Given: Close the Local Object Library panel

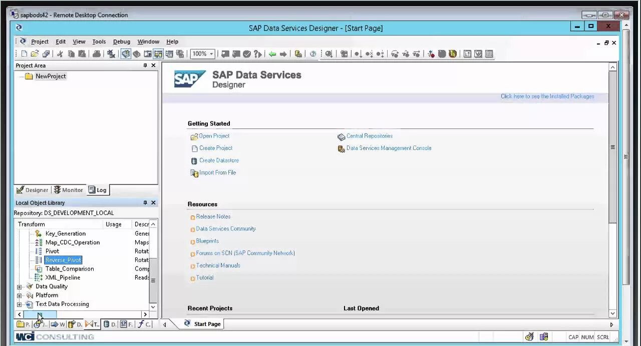Looking at the screenshot, I should 153,202.
